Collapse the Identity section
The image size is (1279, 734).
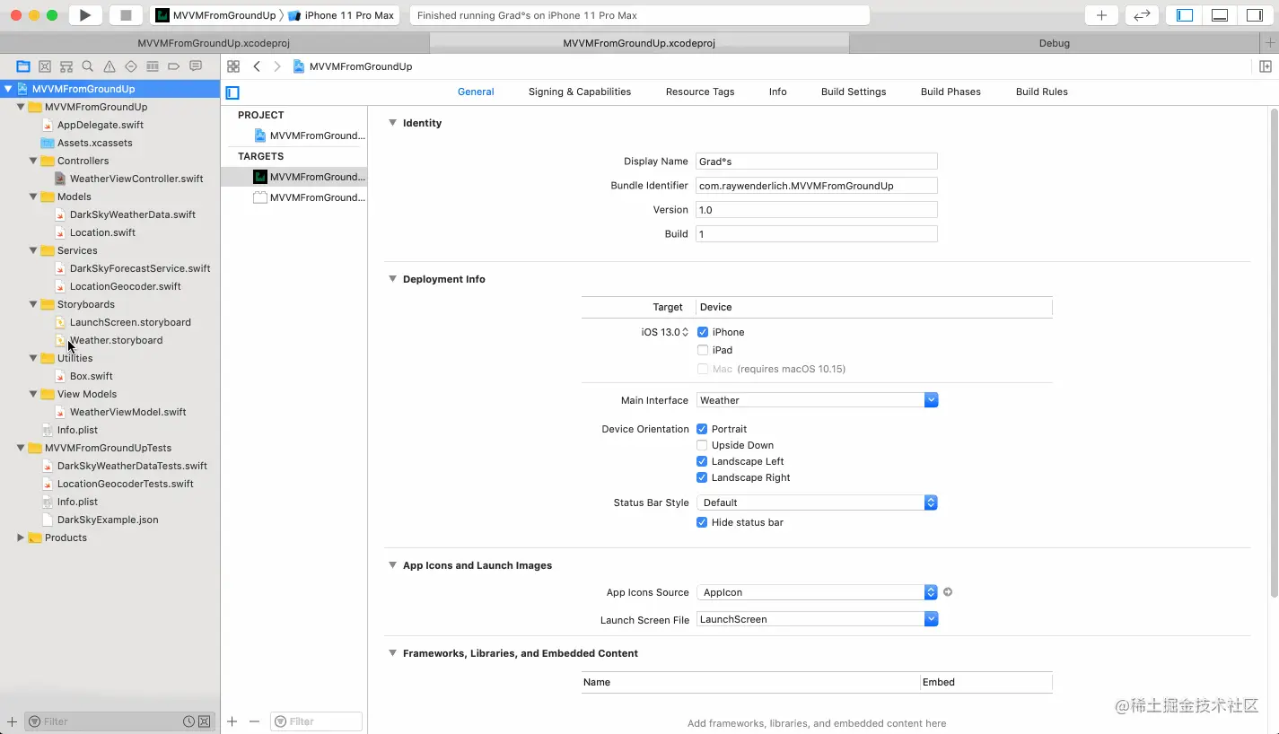[392, 123]
